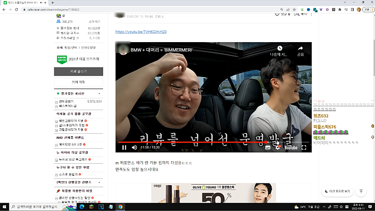
Task: Open a new browser tab with plus
Action: (52, 3)
